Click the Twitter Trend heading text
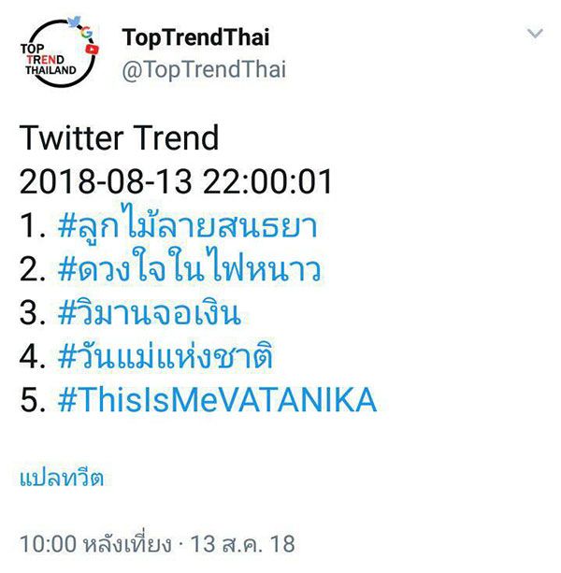The image size is (561, 573). (x=119, y=138)
